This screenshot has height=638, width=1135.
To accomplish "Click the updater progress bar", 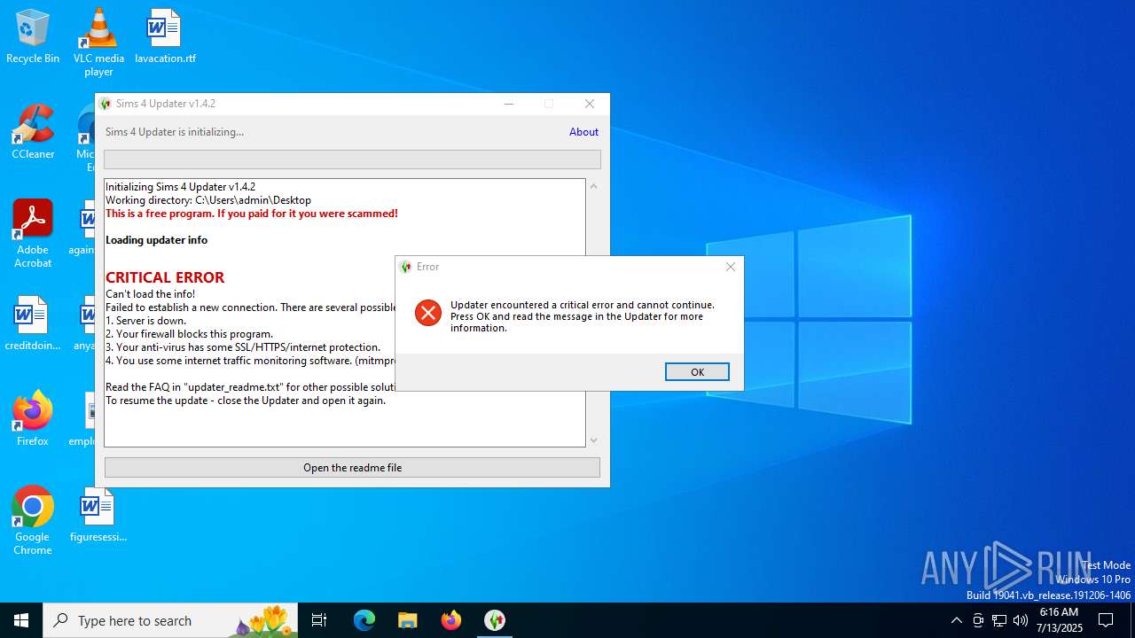I will [352, 159].
